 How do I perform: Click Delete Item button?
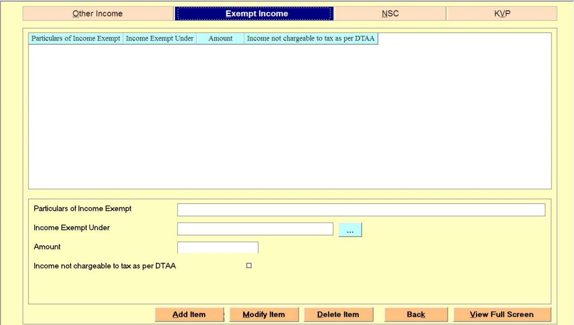(x=338, y=314)
